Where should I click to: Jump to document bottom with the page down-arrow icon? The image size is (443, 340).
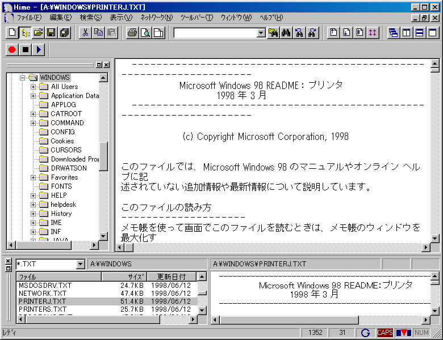click(x=346, y=33)
